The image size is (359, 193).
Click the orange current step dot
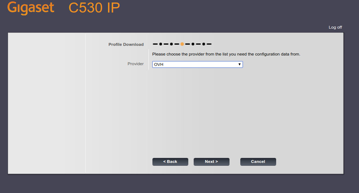click(182, 44)
